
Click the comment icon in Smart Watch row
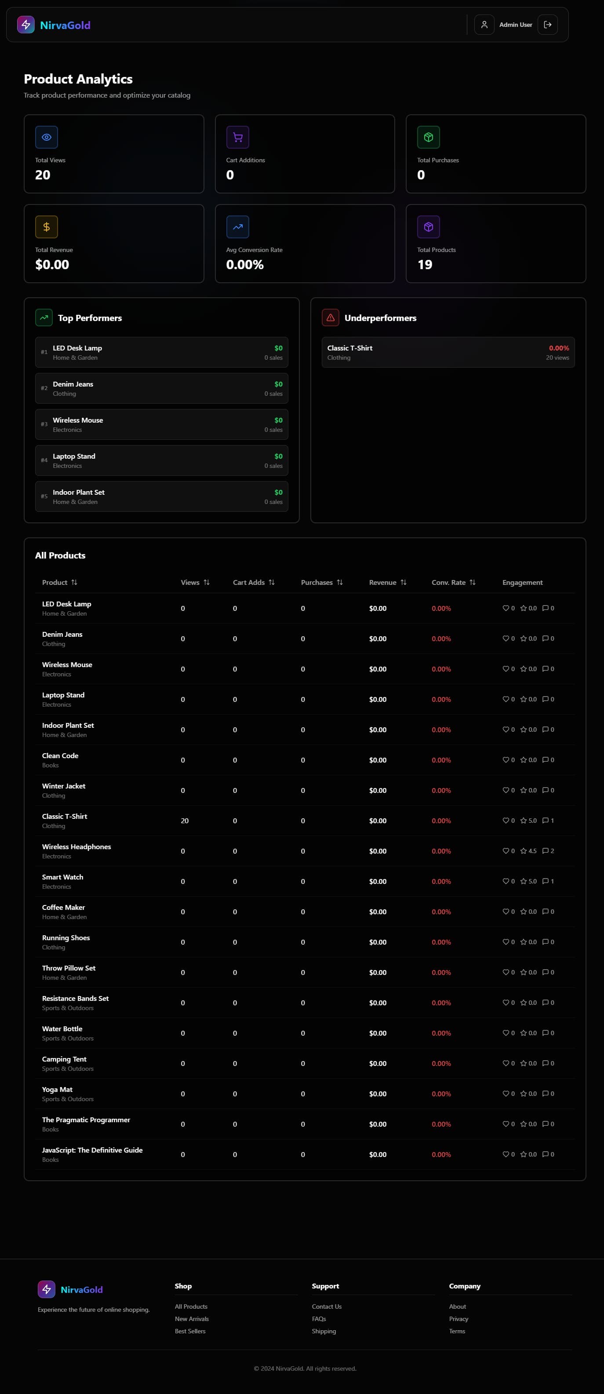pyautogui.click(x=546, y=881)
